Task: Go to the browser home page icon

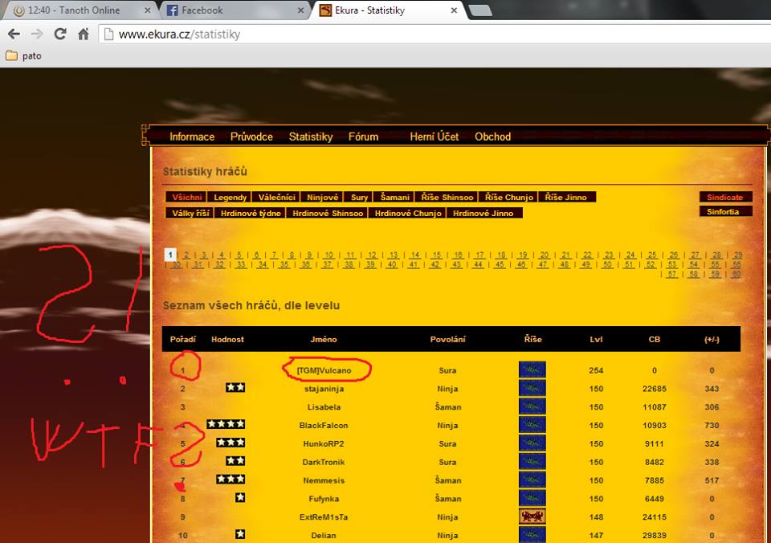Action: pyautogui.click(x=84, y=35)
